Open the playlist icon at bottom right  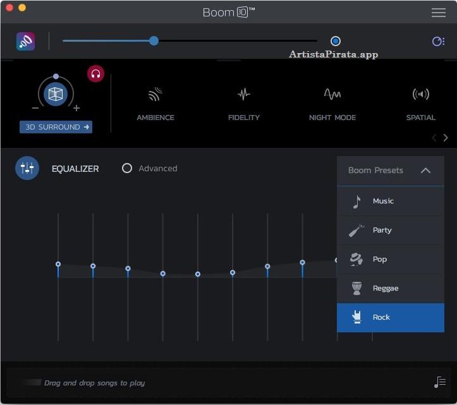[440, 382]
